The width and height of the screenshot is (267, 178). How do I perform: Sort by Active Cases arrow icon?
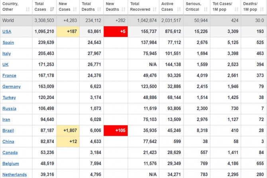tap(179, 9)
